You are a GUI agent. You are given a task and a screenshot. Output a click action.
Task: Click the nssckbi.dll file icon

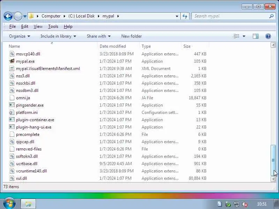[x=12, y=83]
